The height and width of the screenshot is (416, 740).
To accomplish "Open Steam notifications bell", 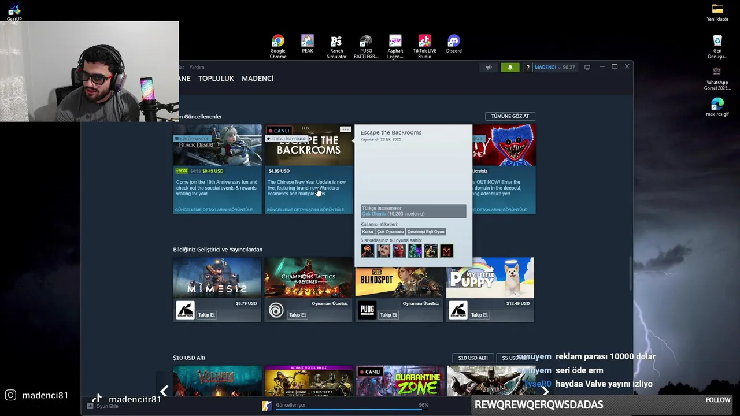I will point(510,67).
